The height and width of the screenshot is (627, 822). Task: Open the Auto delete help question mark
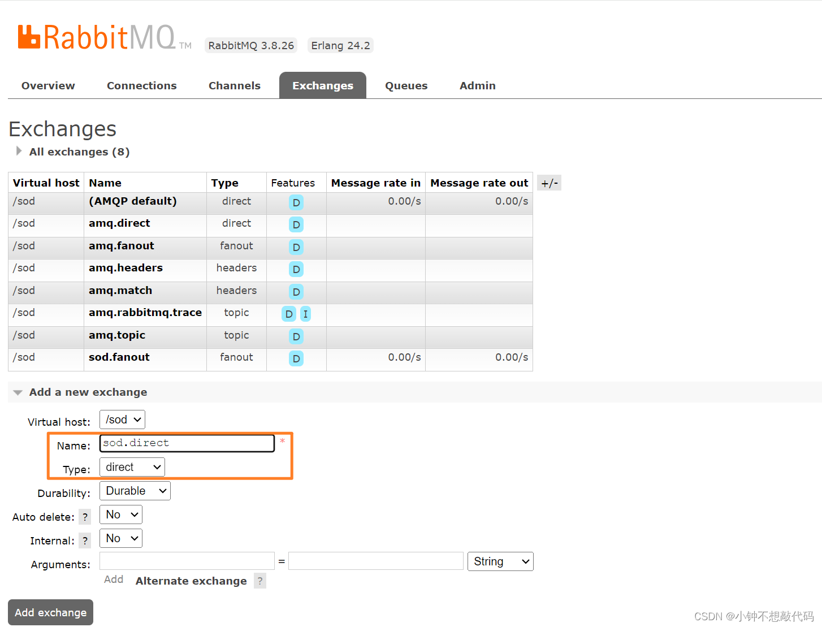[85, 517]
